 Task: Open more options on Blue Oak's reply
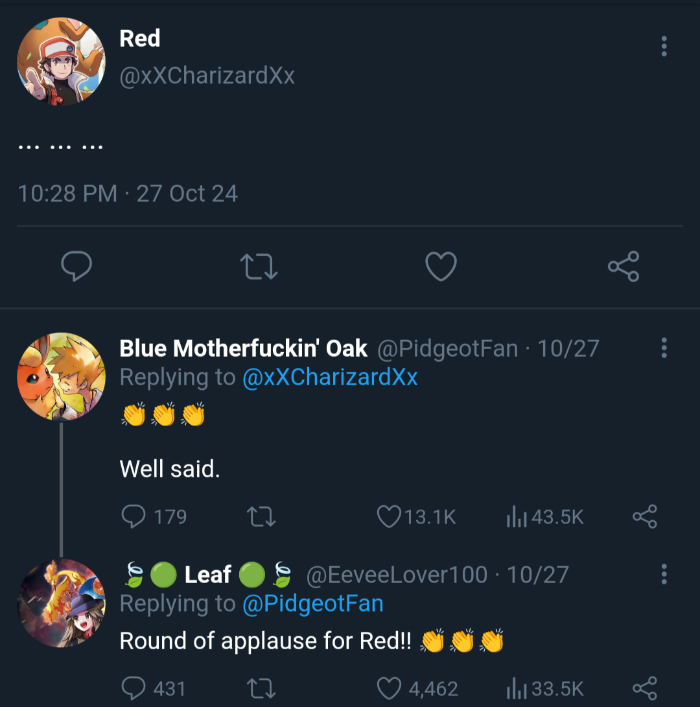tap(664, 348)
